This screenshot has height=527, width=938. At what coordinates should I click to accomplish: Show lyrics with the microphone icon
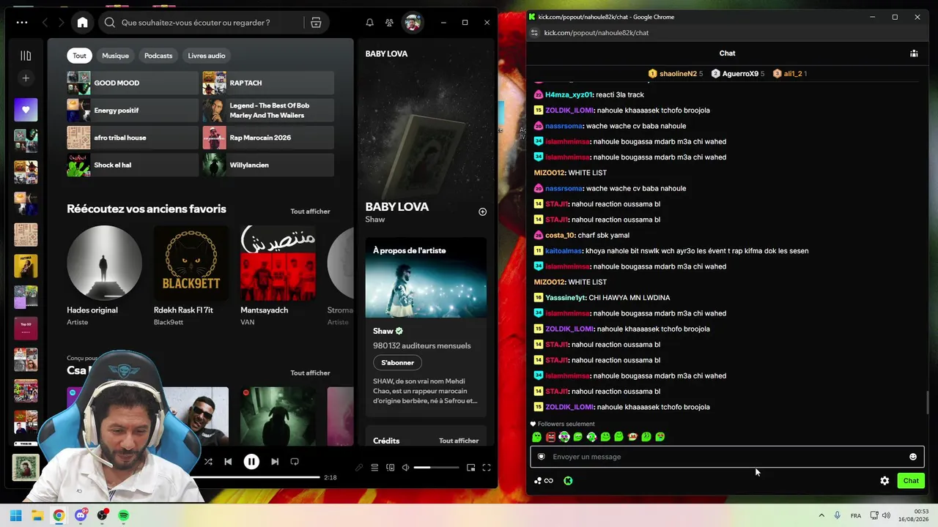pos(359,468)
